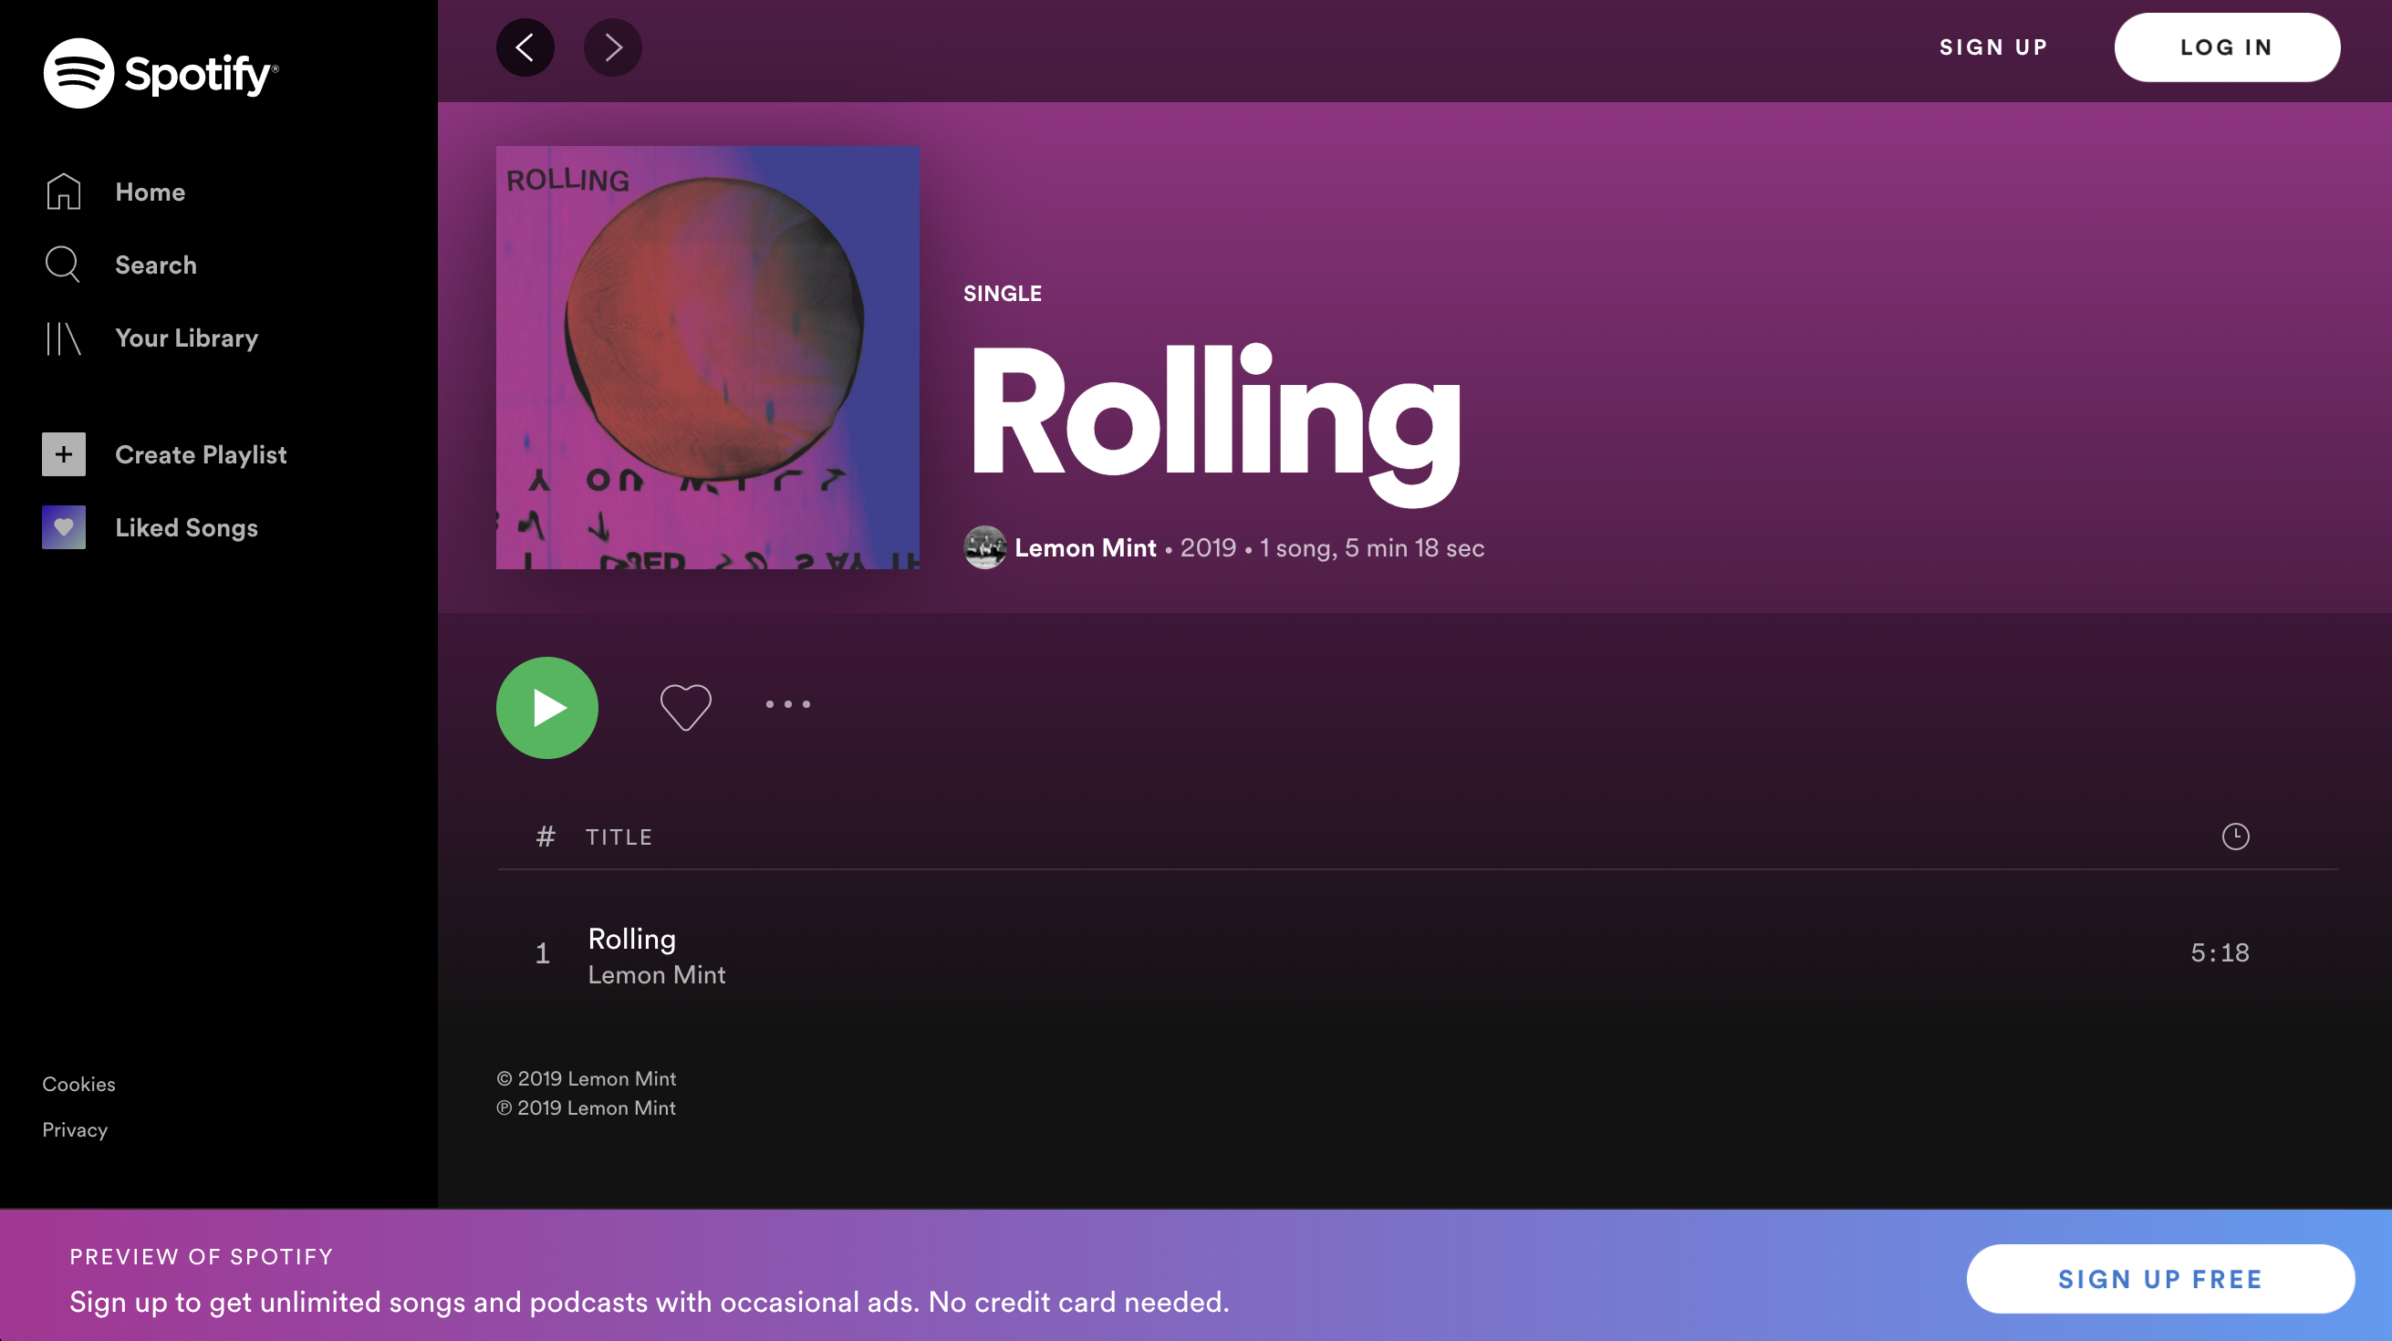Click the # column header

(545, 837)
